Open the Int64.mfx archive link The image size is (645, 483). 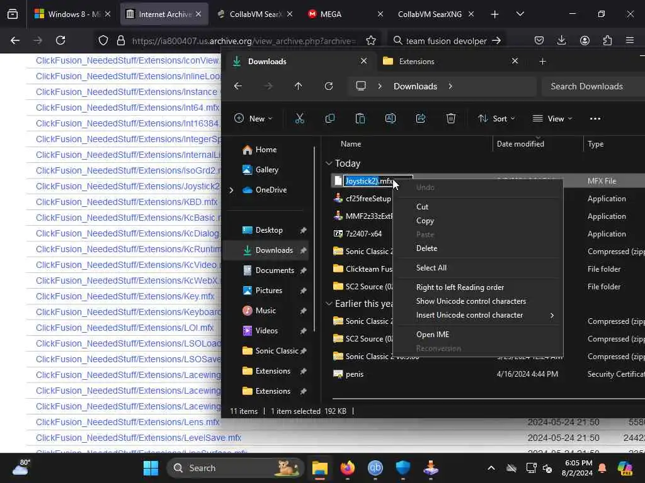click(127, 108)
